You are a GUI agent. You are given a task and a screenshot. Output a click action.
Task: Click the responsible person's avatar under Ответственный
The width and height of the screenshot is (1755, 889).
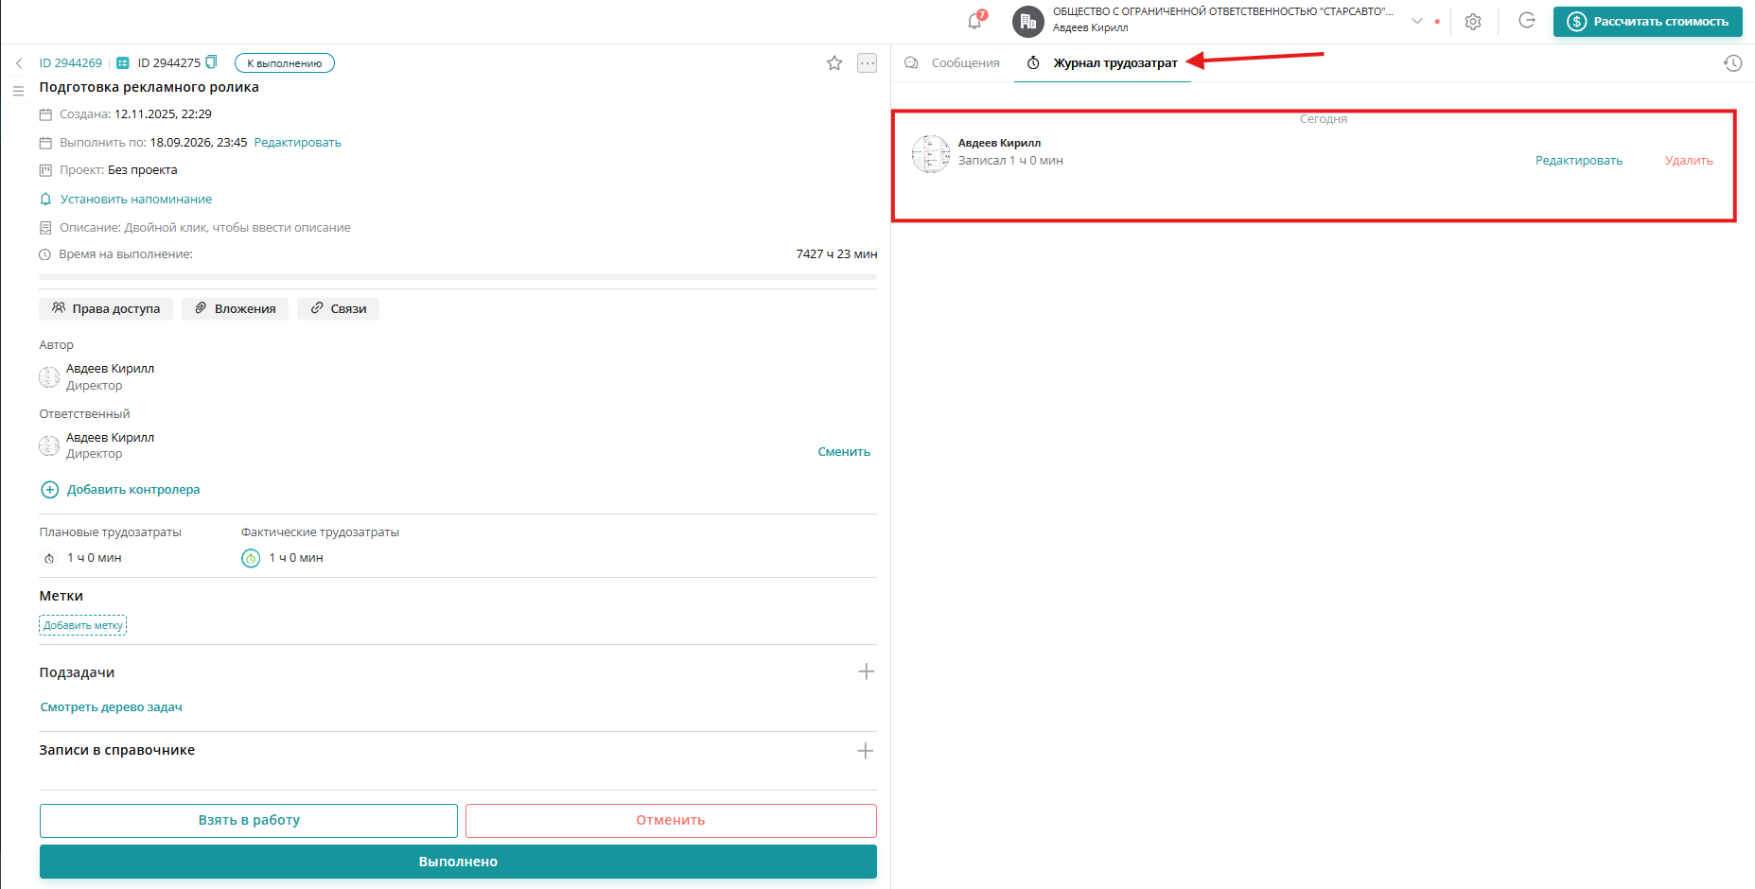click(x=49, y=445)
